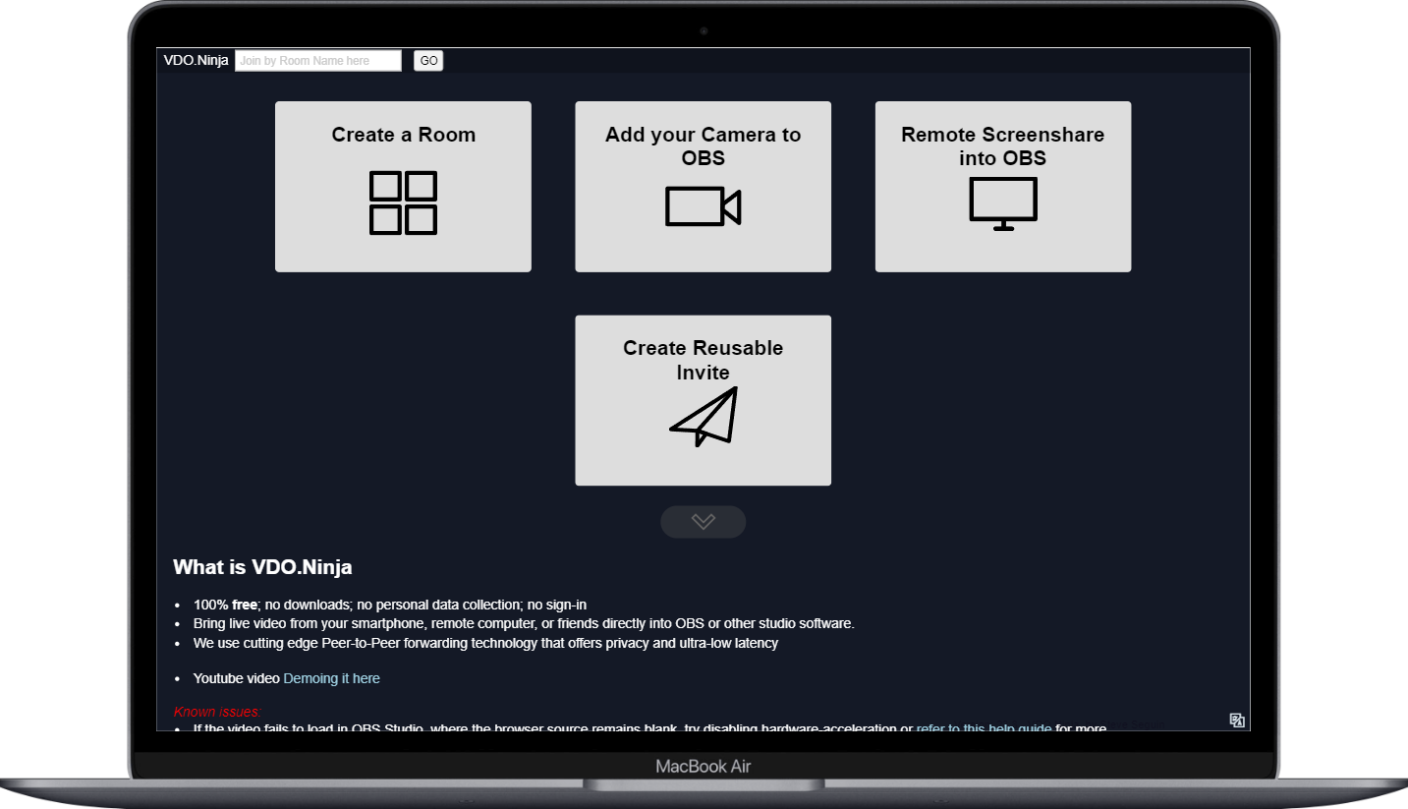Select the Add your Camera to OBS heading

tap(704, 146)
